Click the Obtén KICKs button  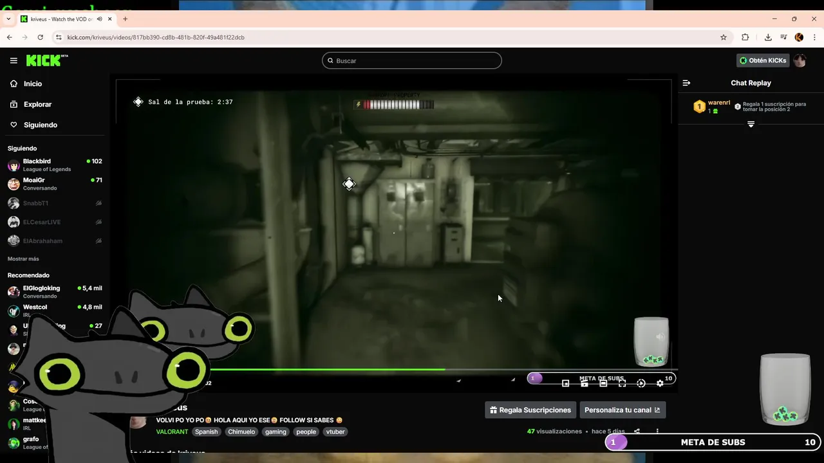(763, 60)
